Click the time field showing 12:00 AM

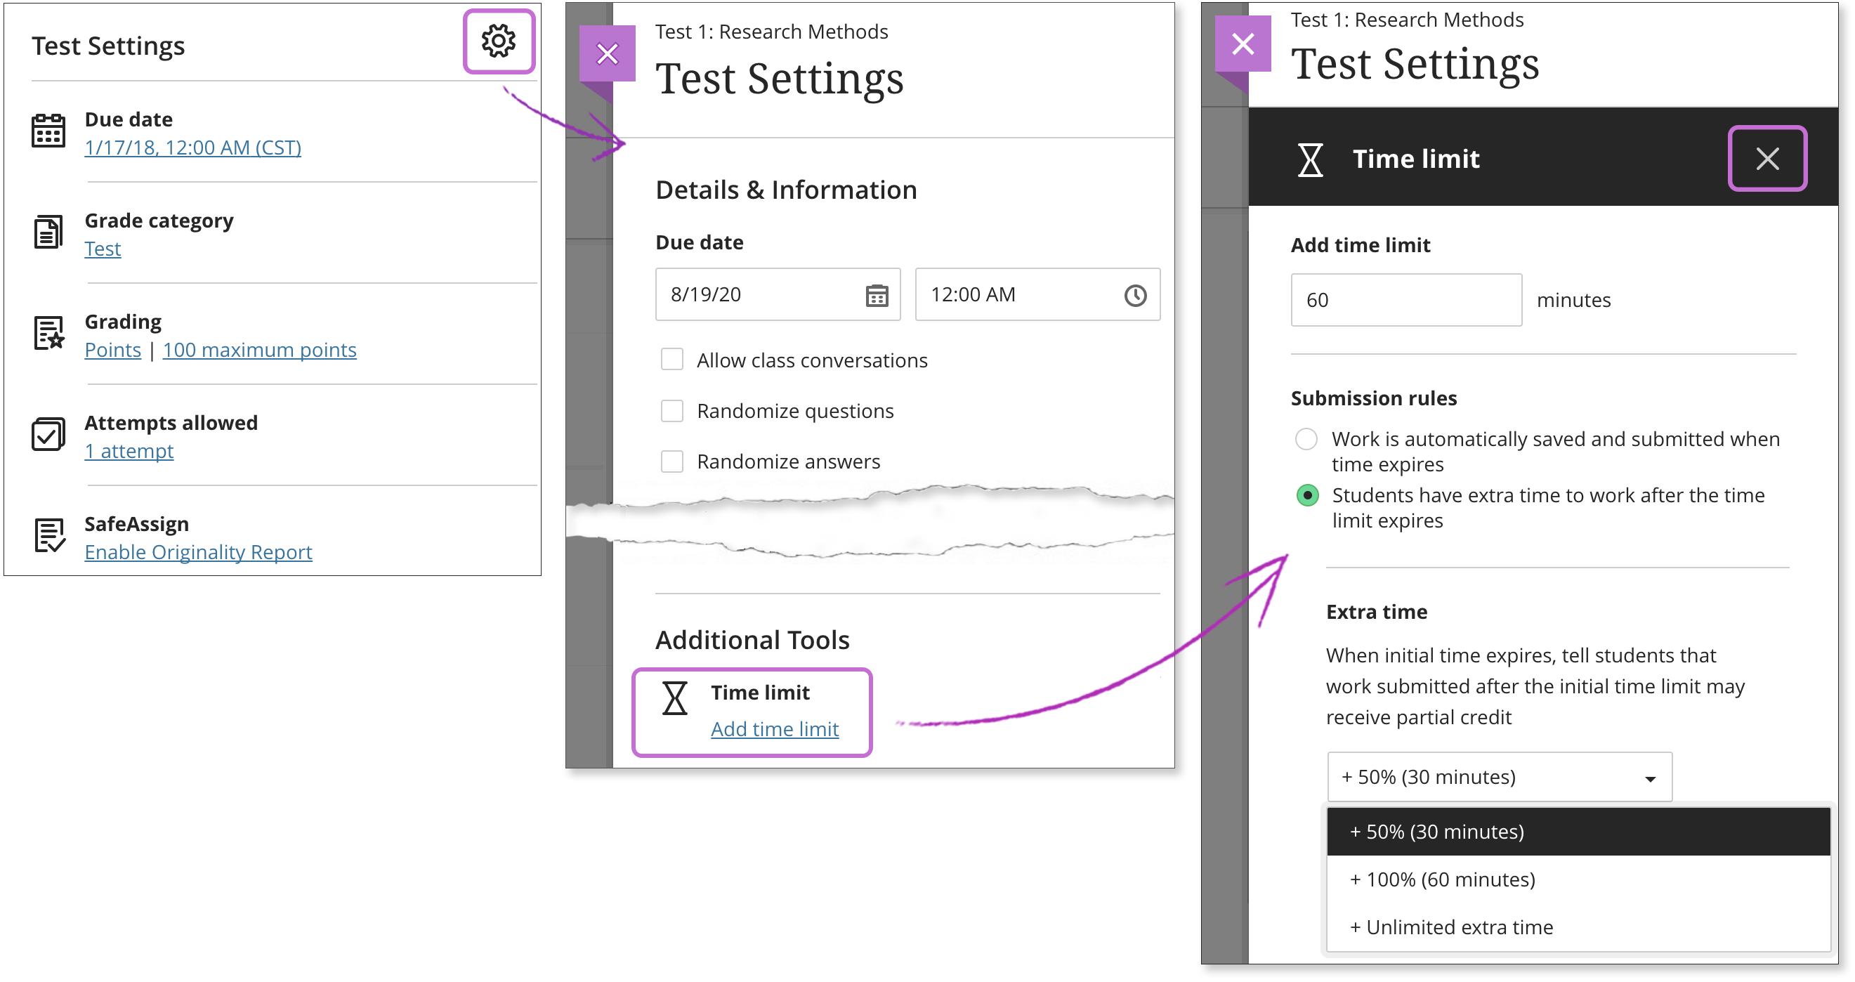point(1037,294)
